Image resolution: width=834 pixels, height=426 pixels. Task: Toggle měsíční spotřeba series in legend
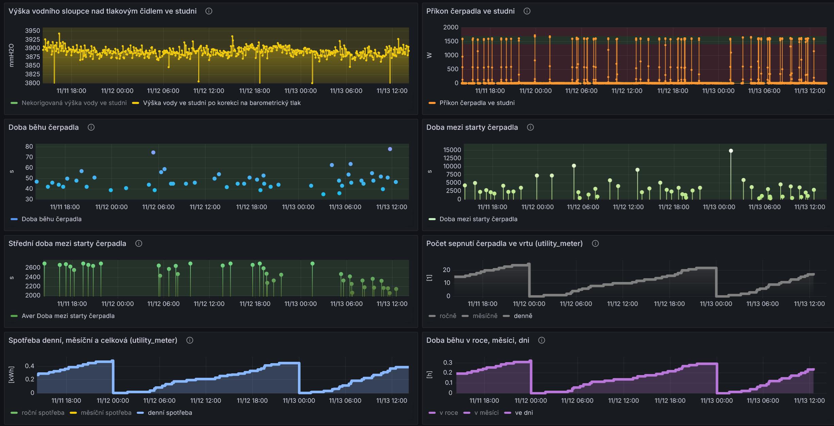click(x=106, y=413)
